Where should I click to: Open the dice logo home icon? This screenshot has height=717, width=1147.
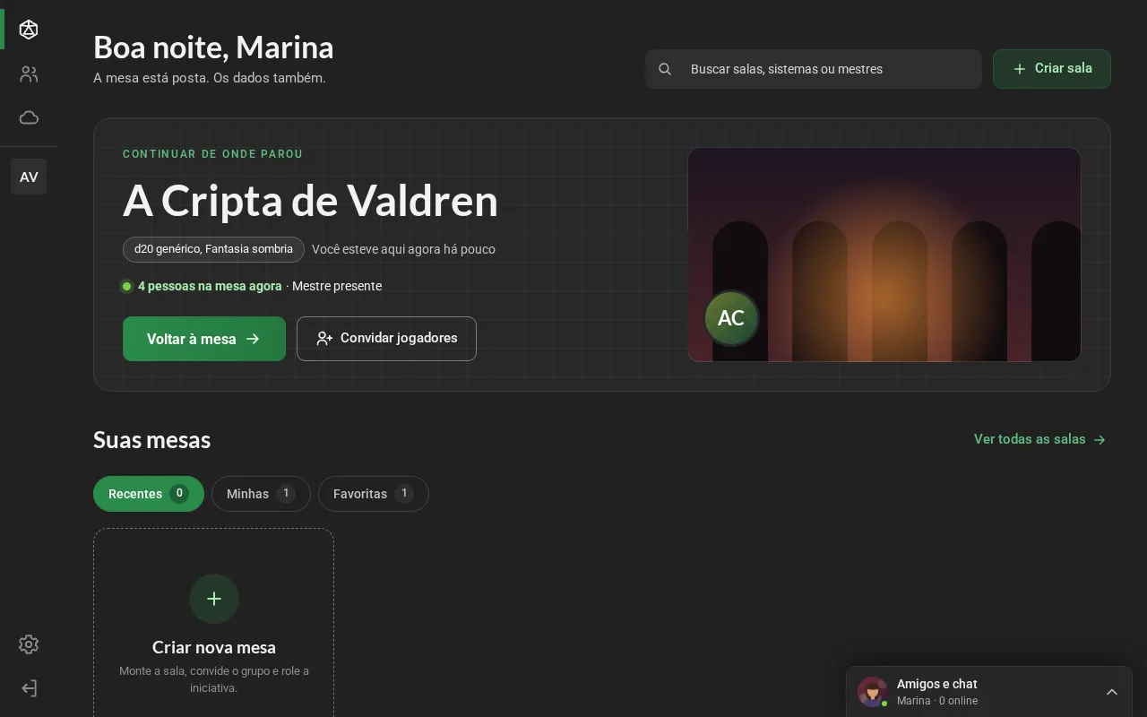29,30
